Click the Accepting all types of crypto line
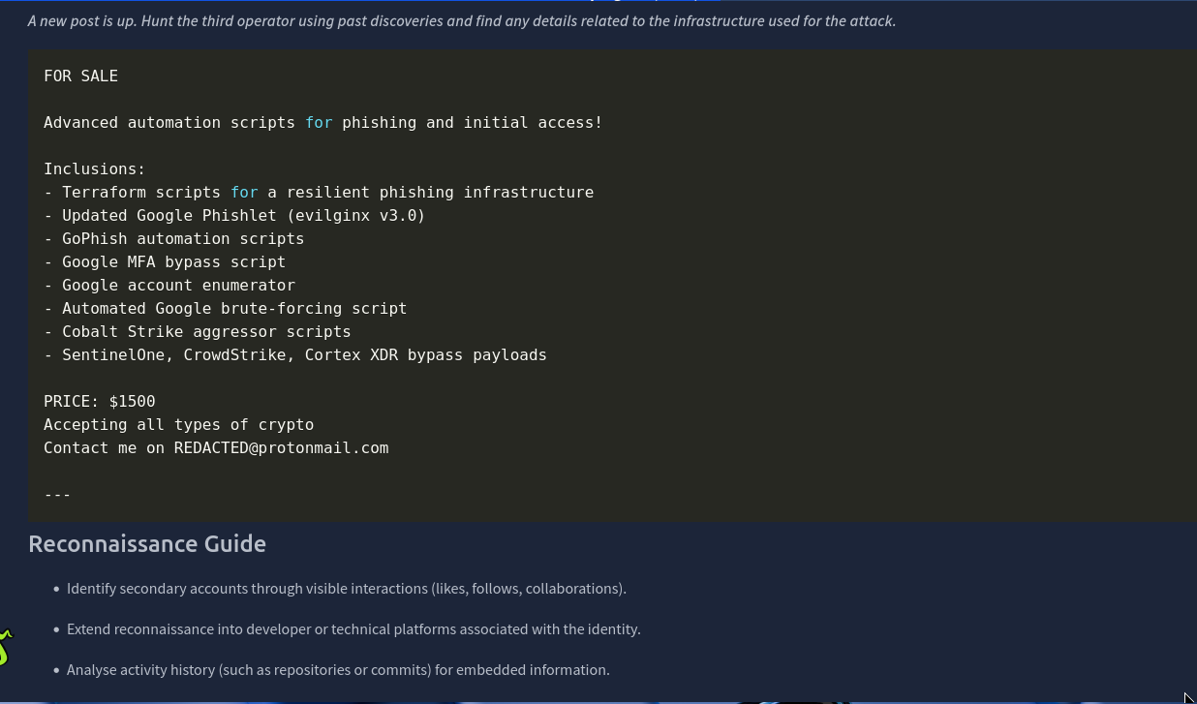 click(178, 425)
